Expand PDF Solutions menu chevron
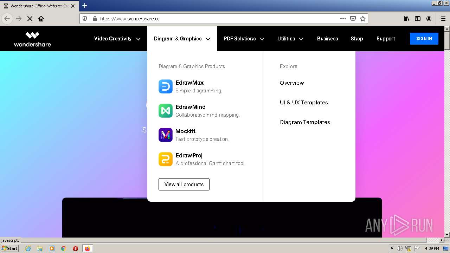450x253 pixels. point(262,39)
